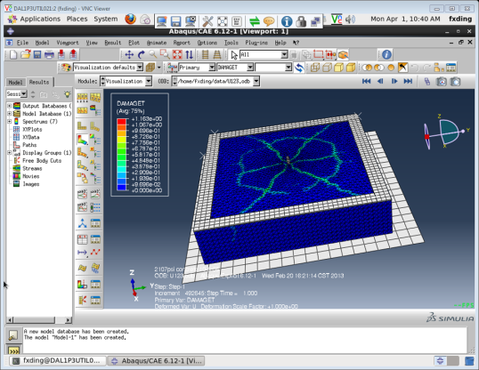Click the Field Output refresh arrows icon

coord(299,68)
